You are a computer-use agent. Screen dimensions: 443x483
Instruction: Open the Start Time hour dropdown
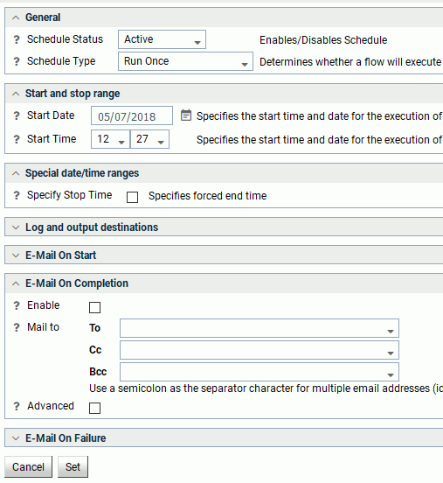[x=110, y=139]
